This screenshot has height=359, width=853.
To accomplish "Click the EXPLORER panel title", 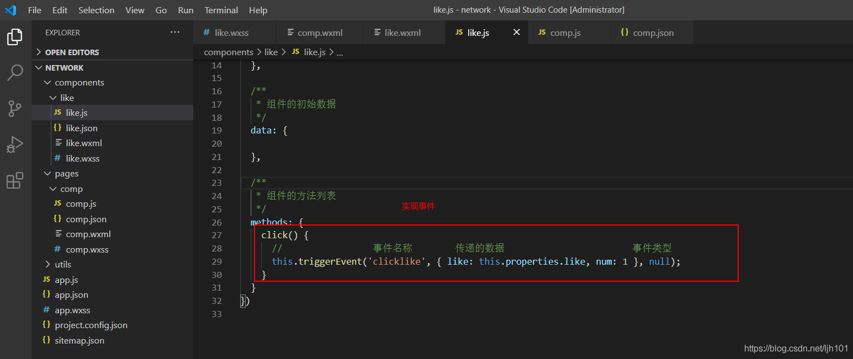I will 62,33.
